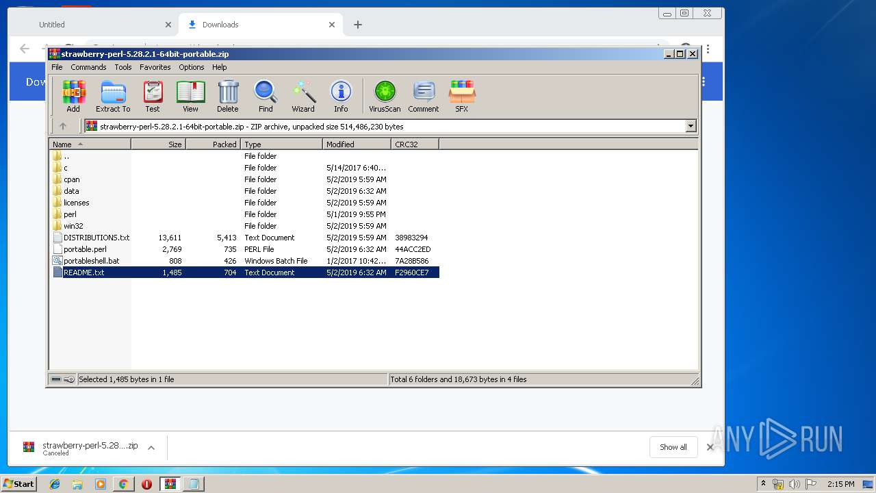Run the Test archive tool
The image size is (876, 493).
[153, 97]
